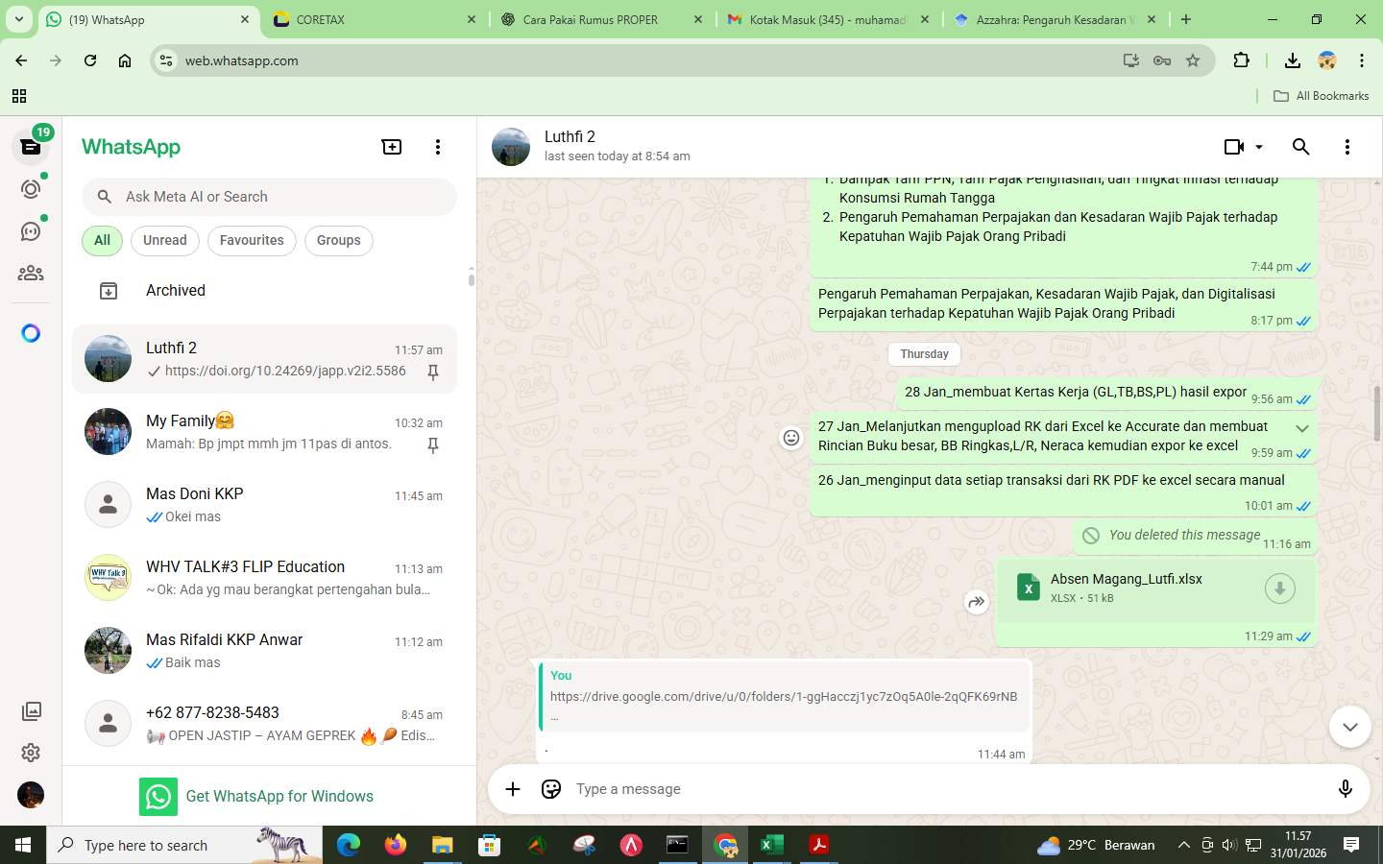Forward the attachment message
Image resolution: width=1383 pixels, height=864 pixels.
[x=976, y=602]
